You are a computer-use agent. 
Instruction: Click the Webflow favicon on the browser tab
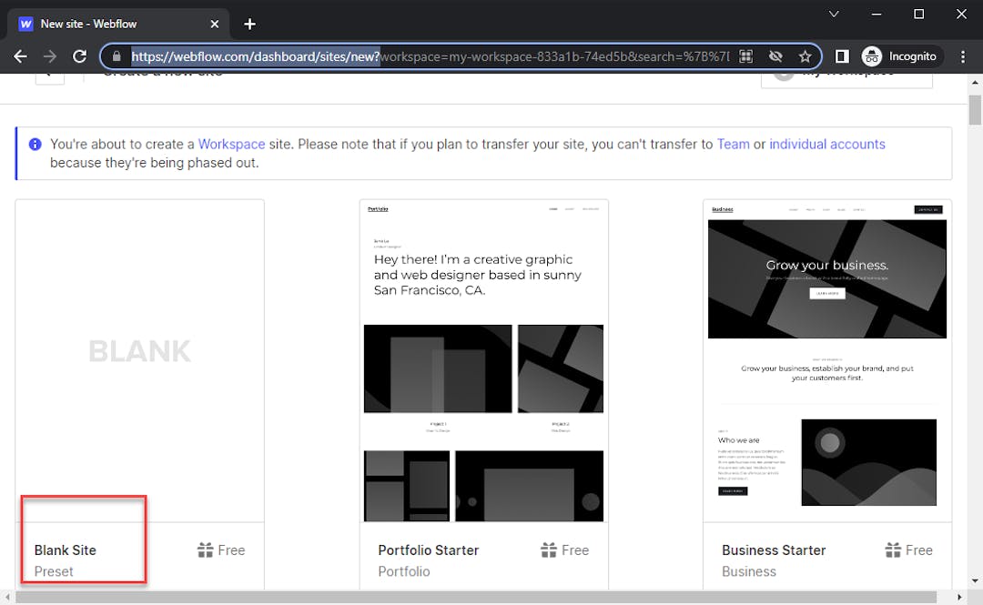pos(25,24)
